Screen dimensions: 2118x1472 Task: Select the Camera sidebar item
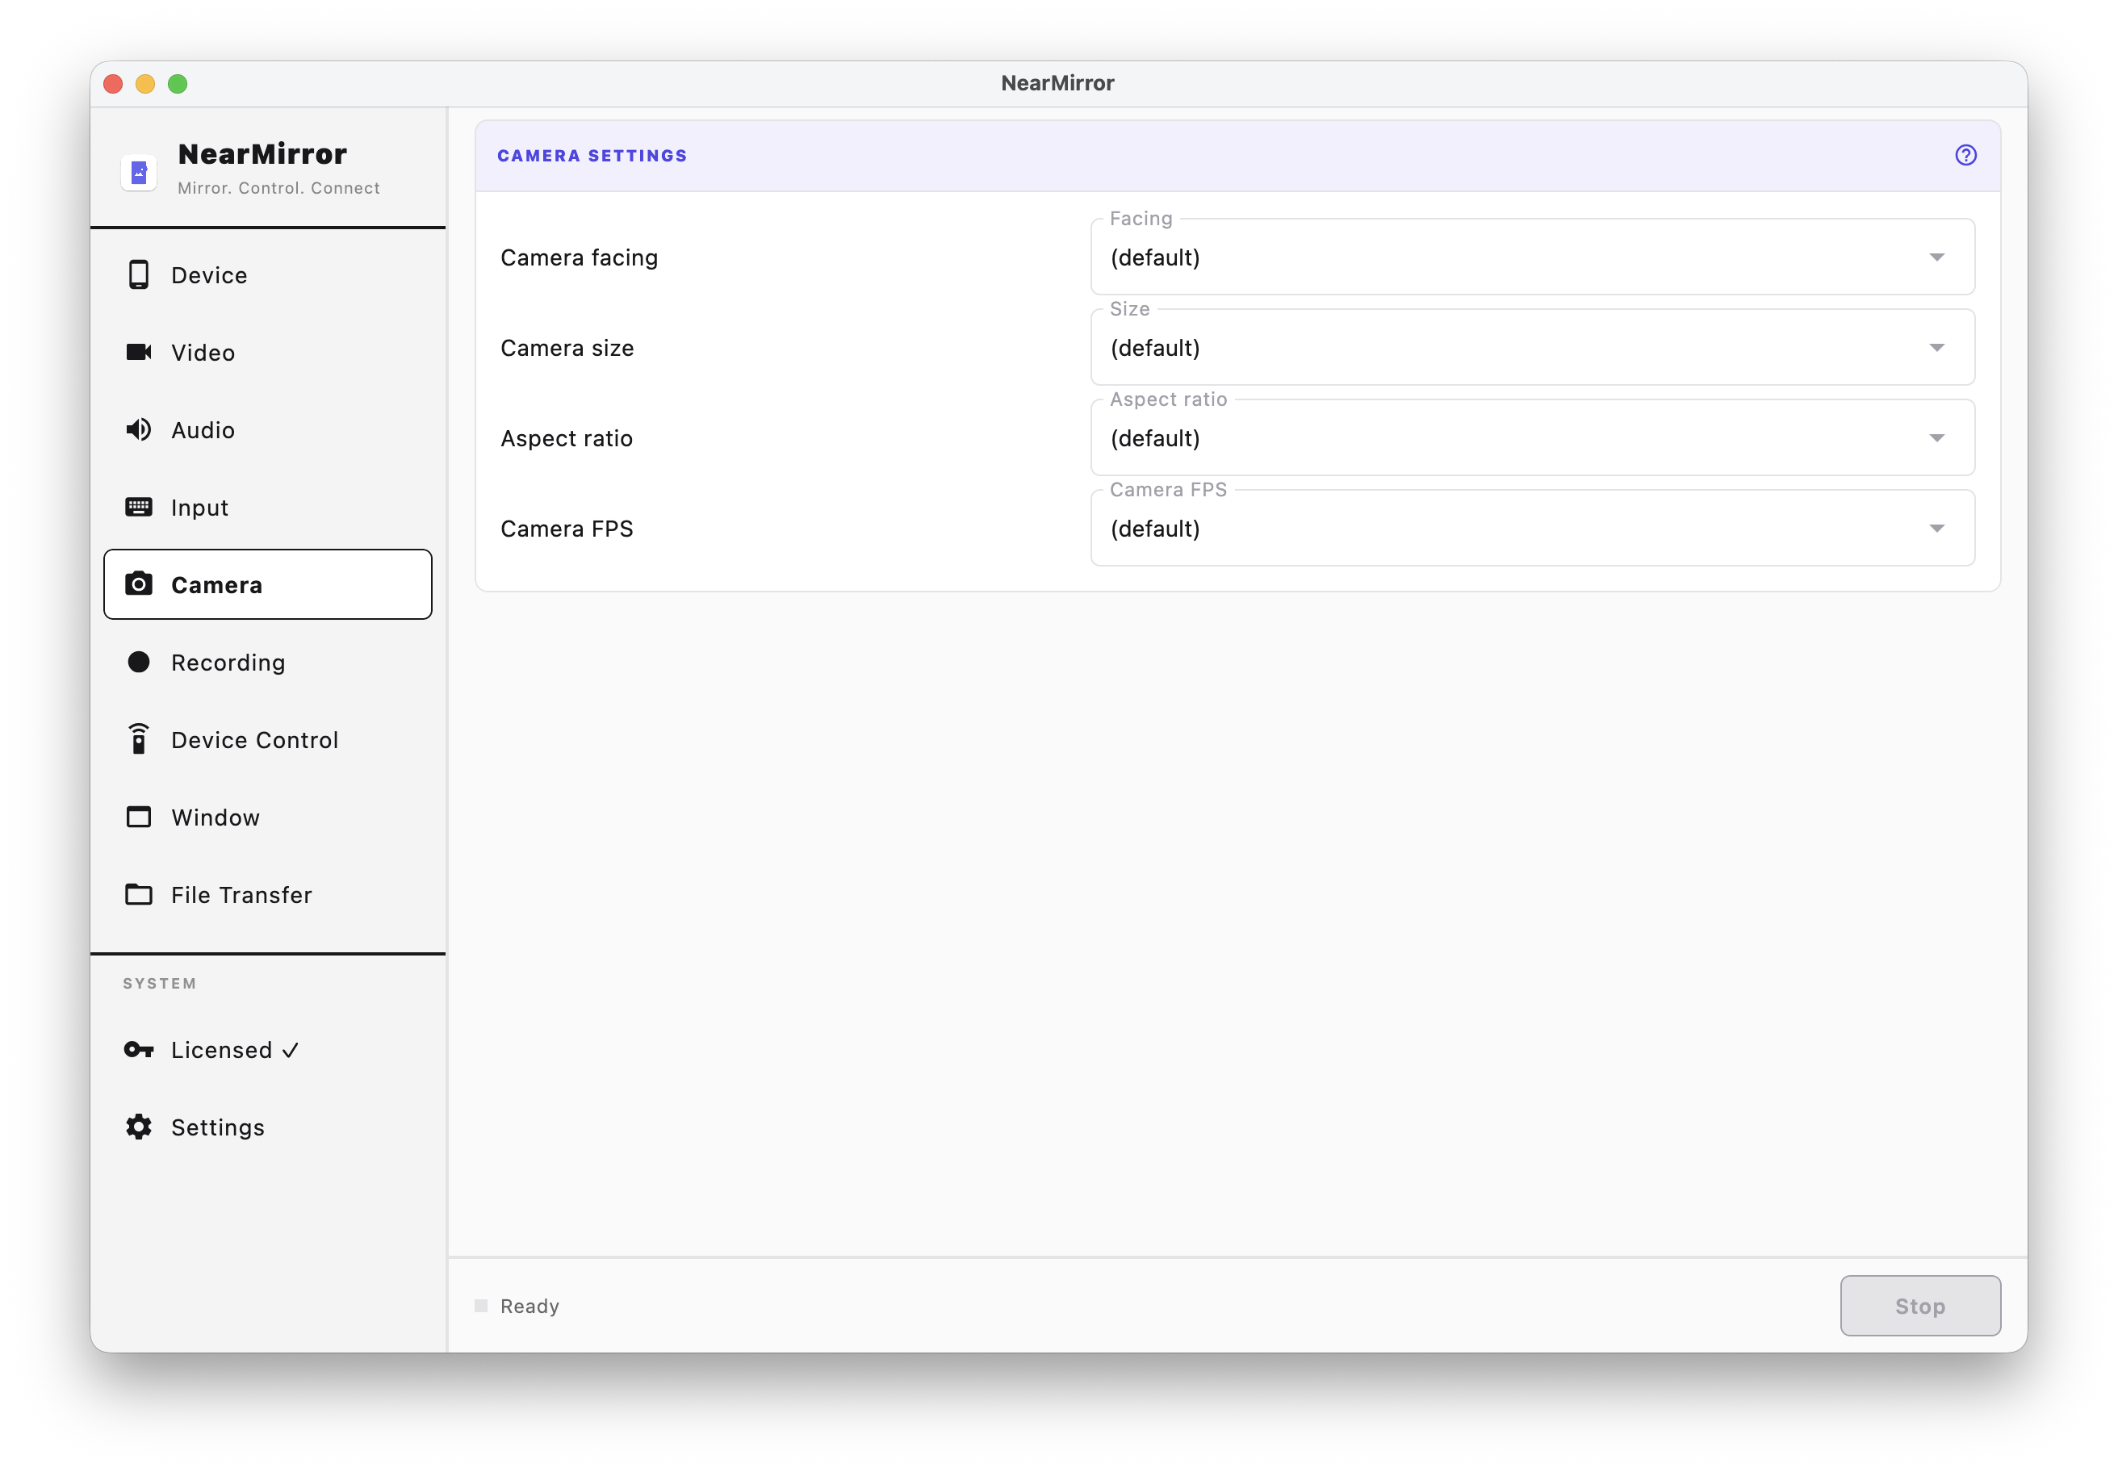(267, 585)
